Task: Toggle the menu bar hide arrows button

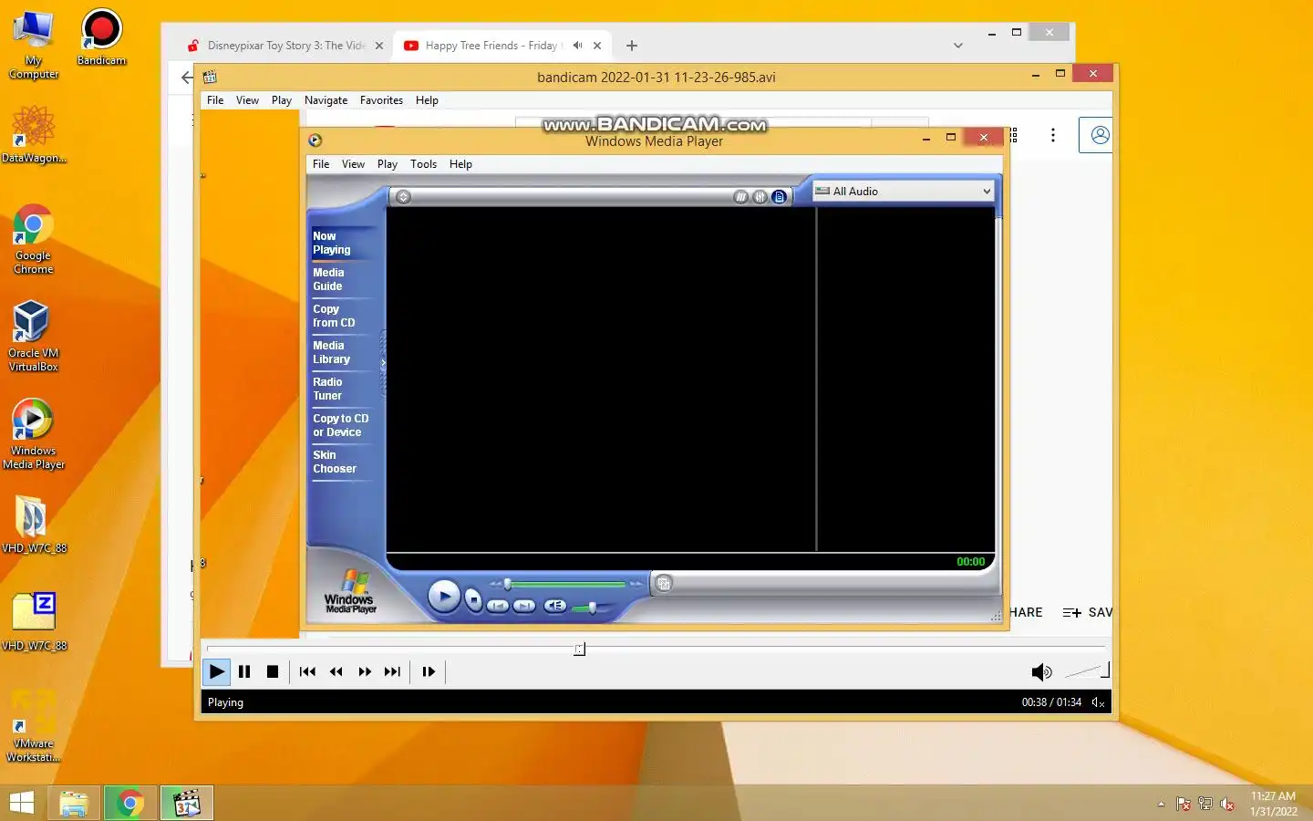Action: (x=403, y=197)
